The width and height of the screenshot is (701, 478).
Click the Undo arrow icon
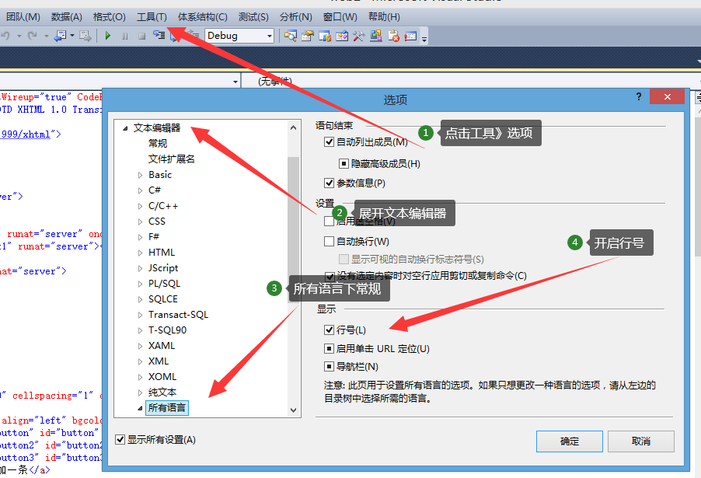(5, 35)
